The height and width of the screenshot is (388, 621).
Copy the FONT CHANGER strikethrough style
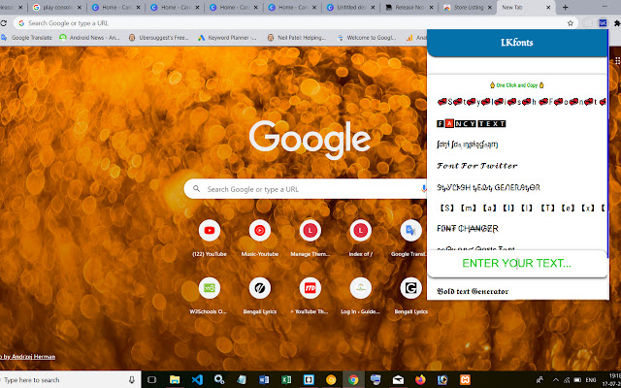(x=468, y=229)
